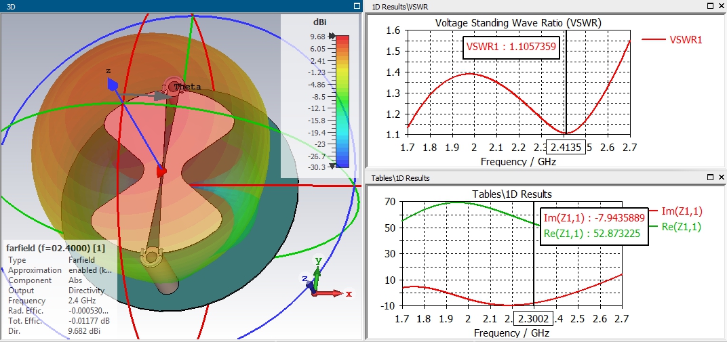
Task: Maximize the 3D view window
Action: click(357, 6)
